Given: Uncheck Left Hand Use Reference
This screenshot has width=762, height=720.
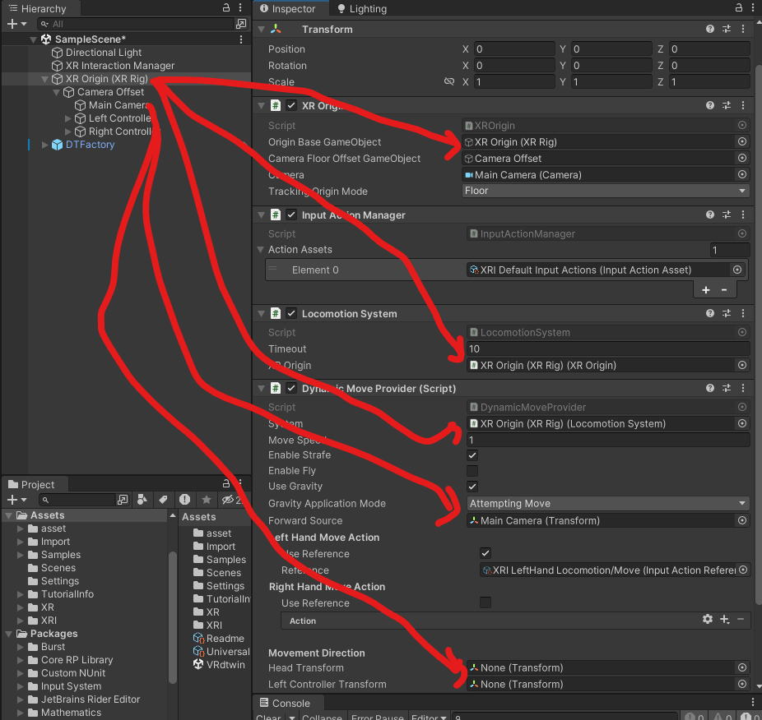Looking at the screenshot, I should [x=486, y=553].
